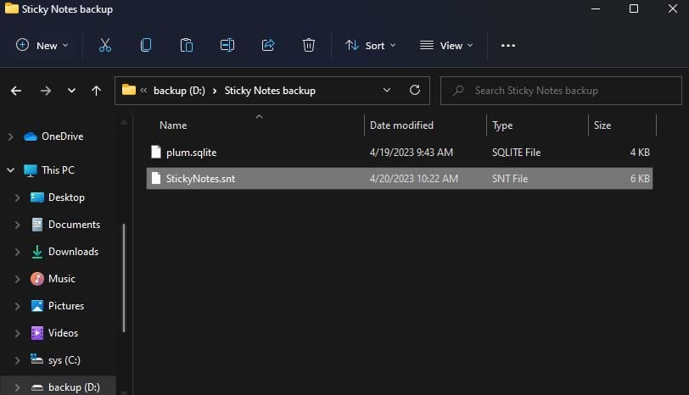Image resolution: width=689 pixels, height=395 pixels.
Task: Sort files by Date modified column
Action: (401, 125)
